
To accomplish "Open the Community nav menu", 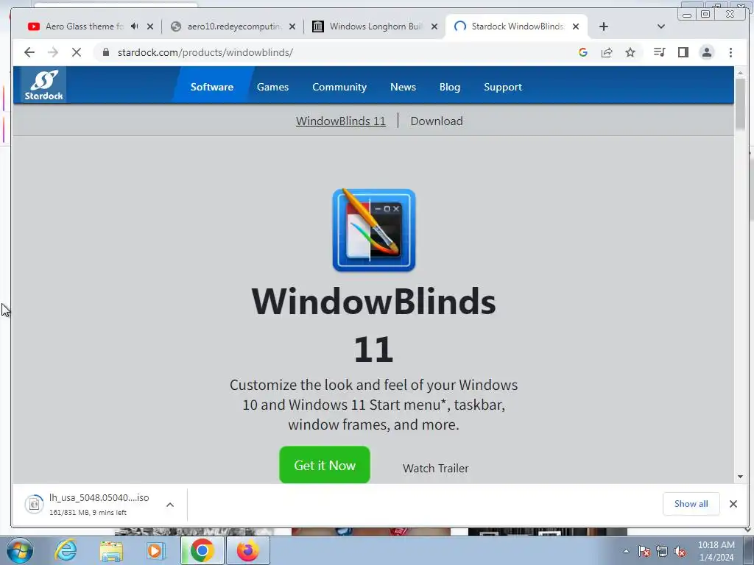I will pyautogui.click(x=339, y=87).
